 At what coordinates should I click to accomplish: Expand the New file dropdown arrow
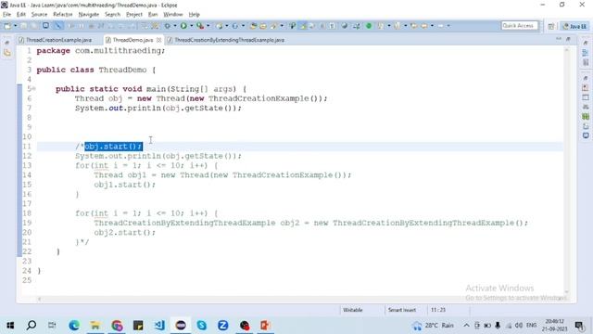(x=16, y=26)
